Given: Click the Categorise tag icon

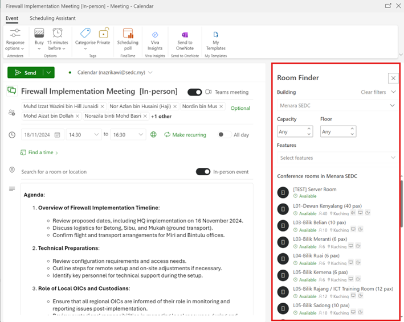Looking at the screenshot, I should pyautogui.click(x=85, y=34).
